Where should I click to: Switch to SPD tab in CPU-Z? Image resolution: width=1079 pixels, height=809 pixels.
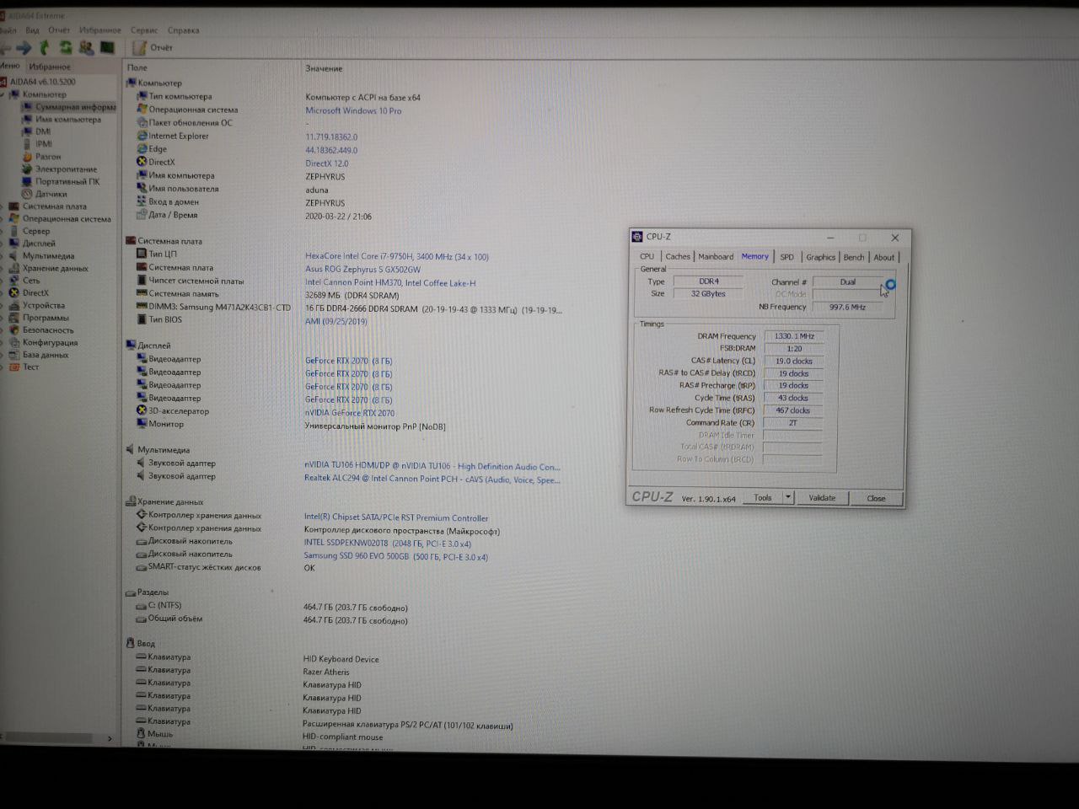786,257
